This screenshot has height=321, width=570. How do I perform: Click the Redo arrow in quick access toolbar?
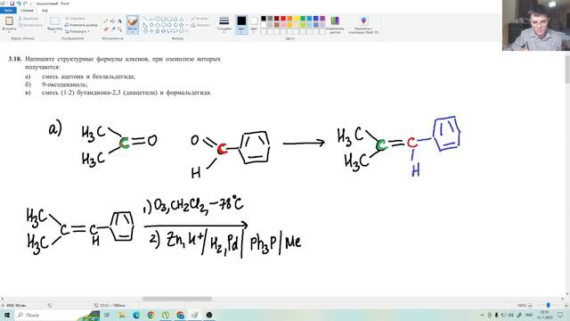pos(25,4)
